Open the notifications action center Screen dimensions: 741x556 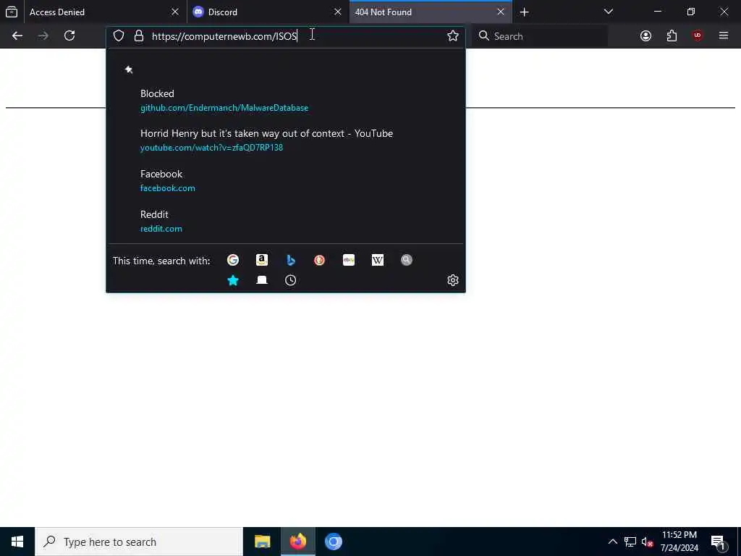(x=719, y=542)
